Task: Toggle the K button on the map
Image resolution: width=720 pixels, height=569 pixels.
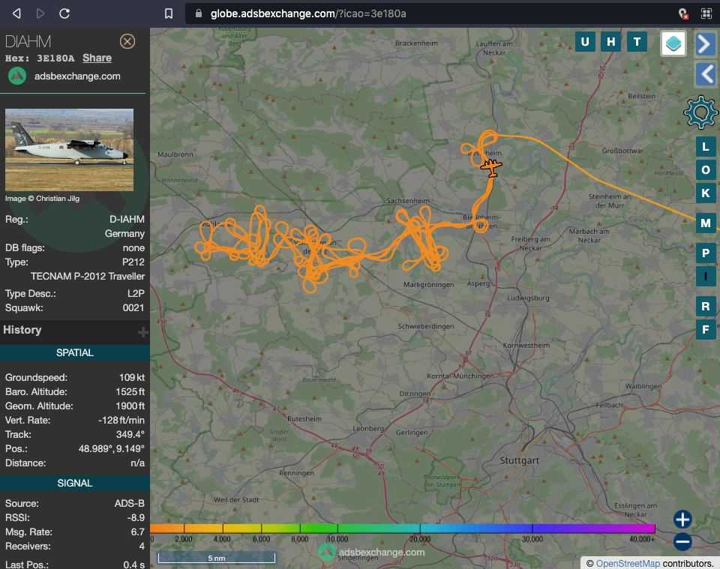Action: coord(706,193)
